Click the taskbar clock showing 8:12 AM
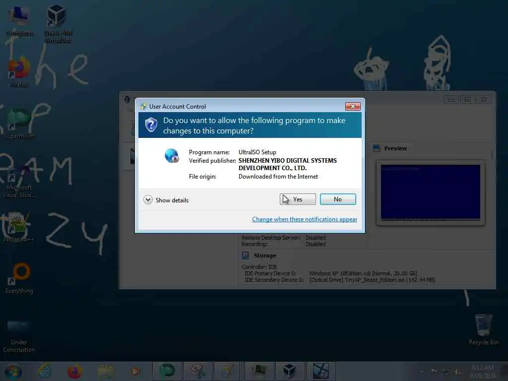This screenshot has width=508, height=381. point(483,372)
